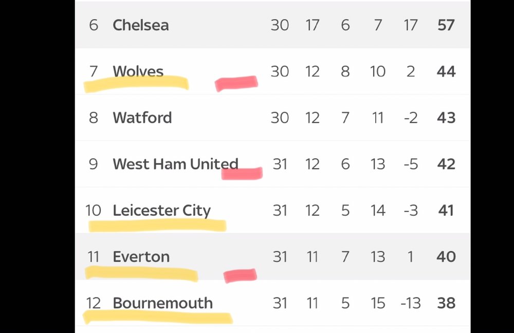Viewport: 514px width, 333px height.
Task: Open the Leicester City team link
Action: pos(161,211)
